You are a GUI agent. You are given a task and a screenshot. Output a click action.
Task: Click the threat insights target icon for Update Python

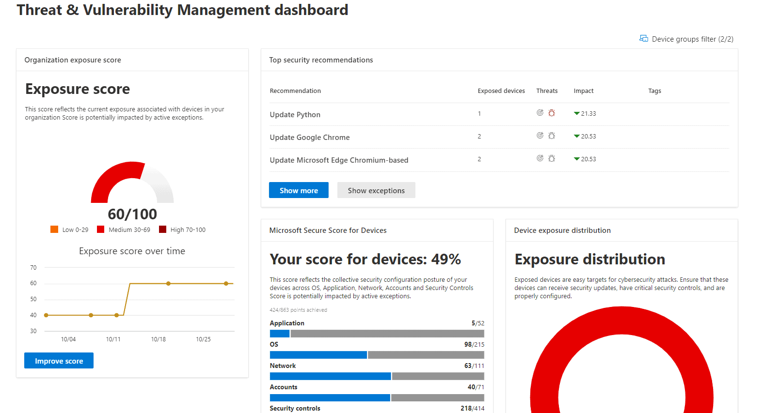pyautogui.click(x=540, y=113)
